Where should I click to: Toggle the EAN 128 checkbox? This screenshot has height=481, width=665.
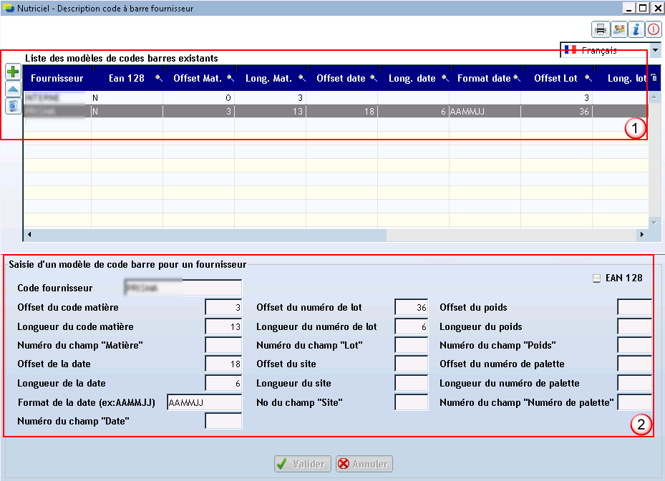click(596, 278)
